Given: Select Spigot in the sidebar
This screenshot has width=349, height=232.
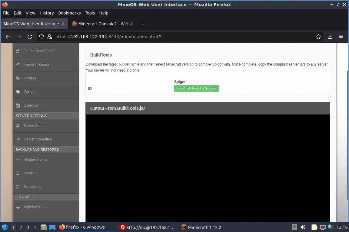Looking at the screenshot, I should pos(46,92).
